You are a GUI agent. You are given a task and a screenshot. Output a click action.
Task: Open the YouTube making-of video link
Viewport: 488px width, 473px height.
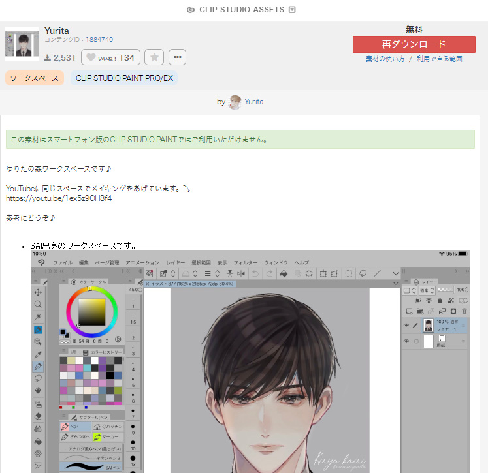pos(59,198)
